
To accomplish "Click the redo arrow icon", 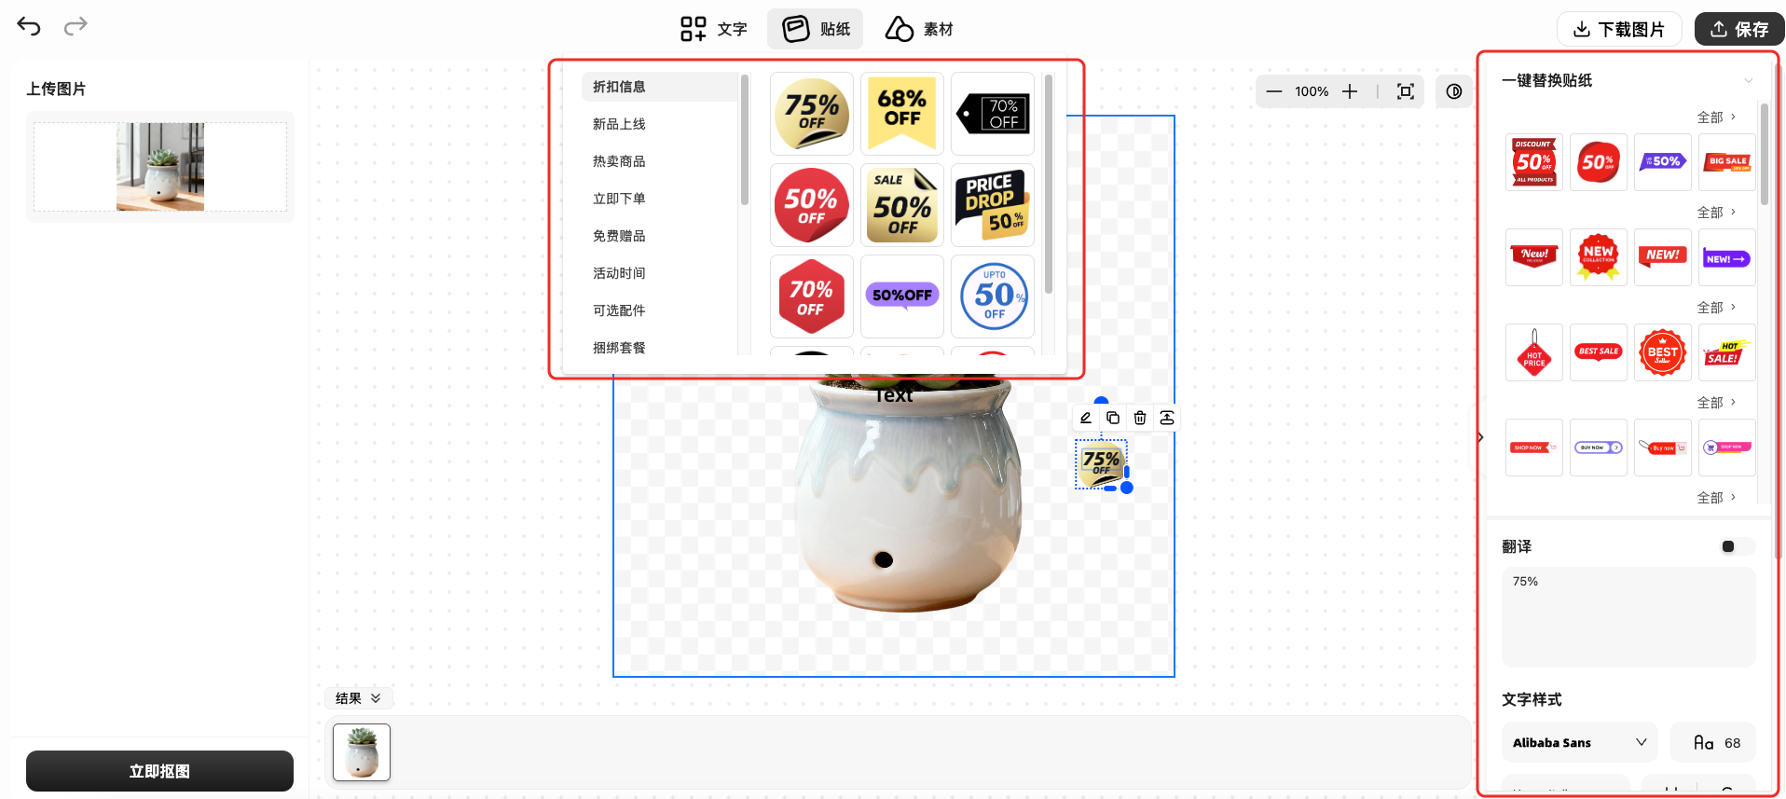I will (76, 25).
